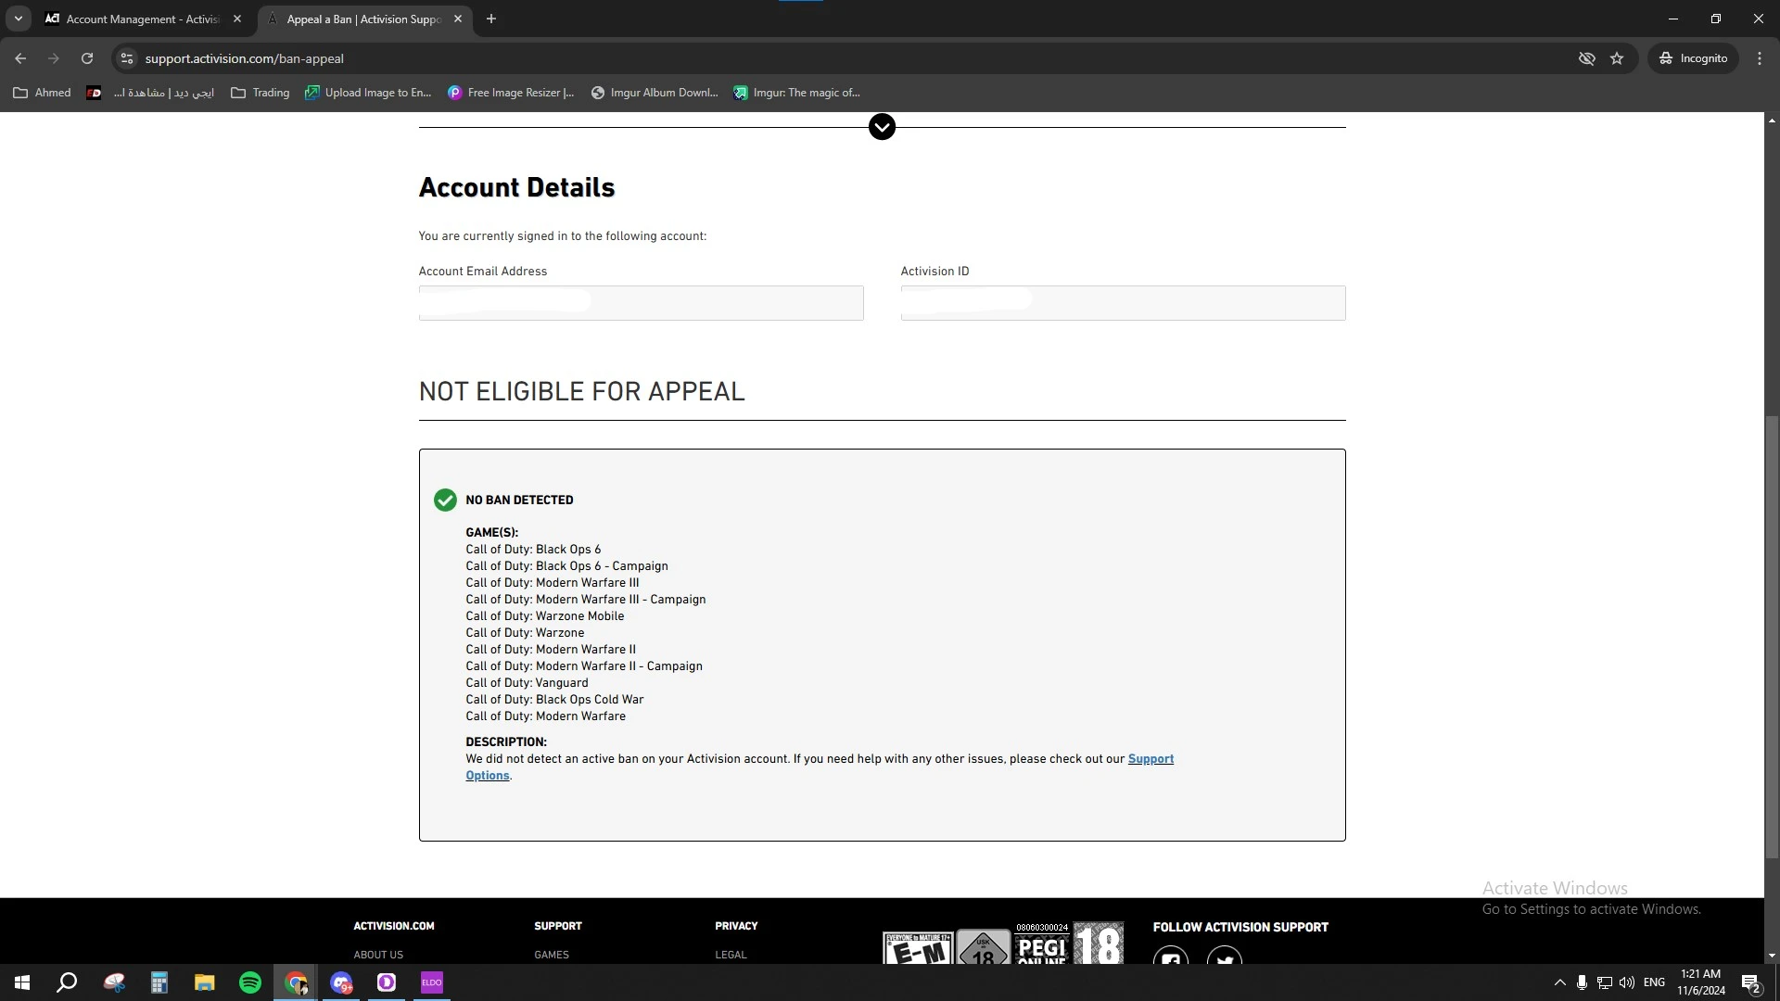Click the address bar URL
This screenshot has height=1001, width=1780.
244,58
